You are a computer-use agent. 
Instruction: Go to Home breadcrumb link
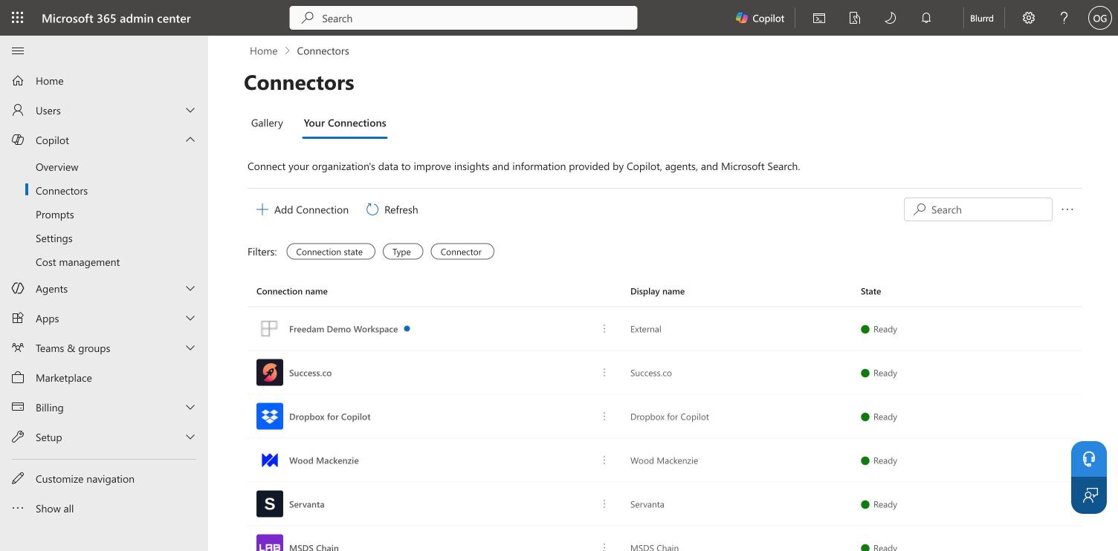tap(263, 50)
